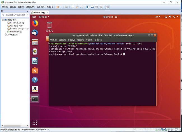The width and height of the screenshot is (182, 132).
Task: Minimize the terminal window
Action: pos(149,35)
